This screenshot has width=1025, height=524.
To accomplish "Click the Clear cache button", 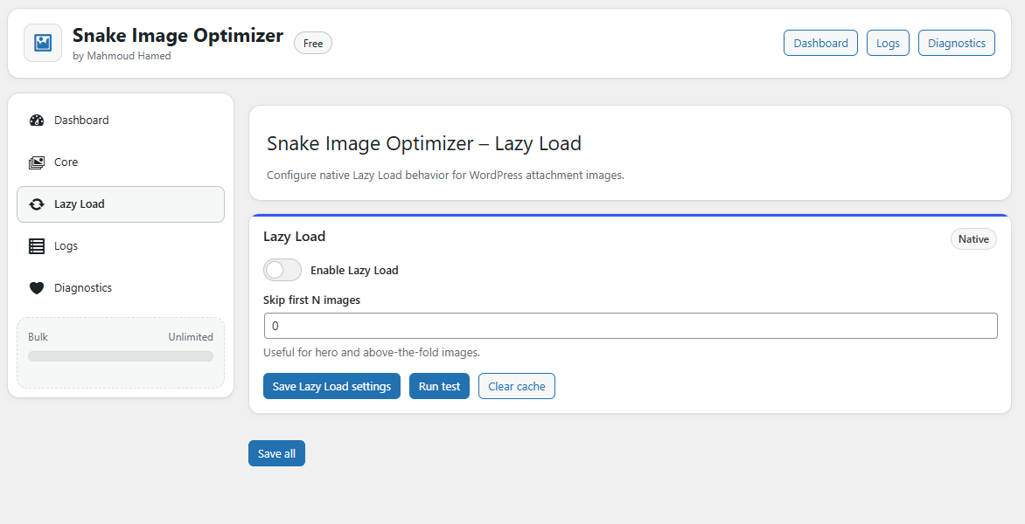I will click(516, 386).
